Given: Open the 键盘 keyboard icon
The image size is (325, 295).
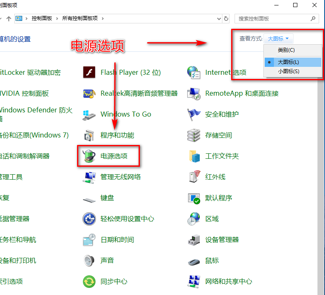Looking at the screenshot, I should click(x=89, y=200).
